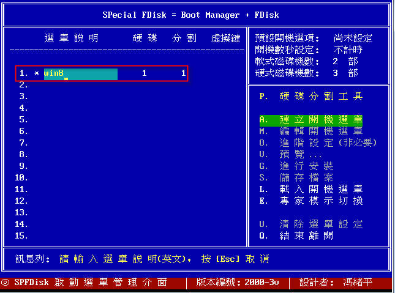Select boot menu slot 4.
The width and height of the screenshot is (395, 293).
[23, 108]
